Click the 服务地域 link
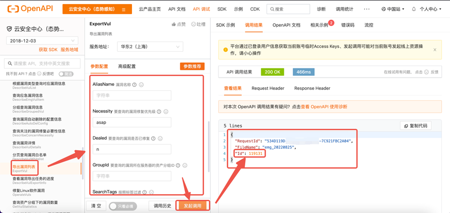The image size is (450, 213). tap(69, 50)
